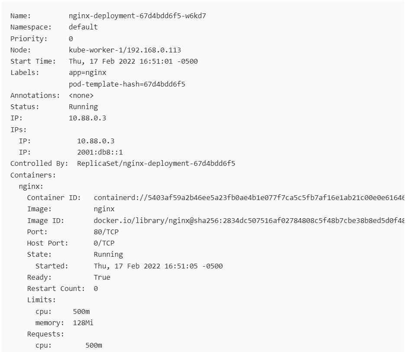Click the 0/TCP Host Port value
Screen dimensions: 406x352
(104, 243)
